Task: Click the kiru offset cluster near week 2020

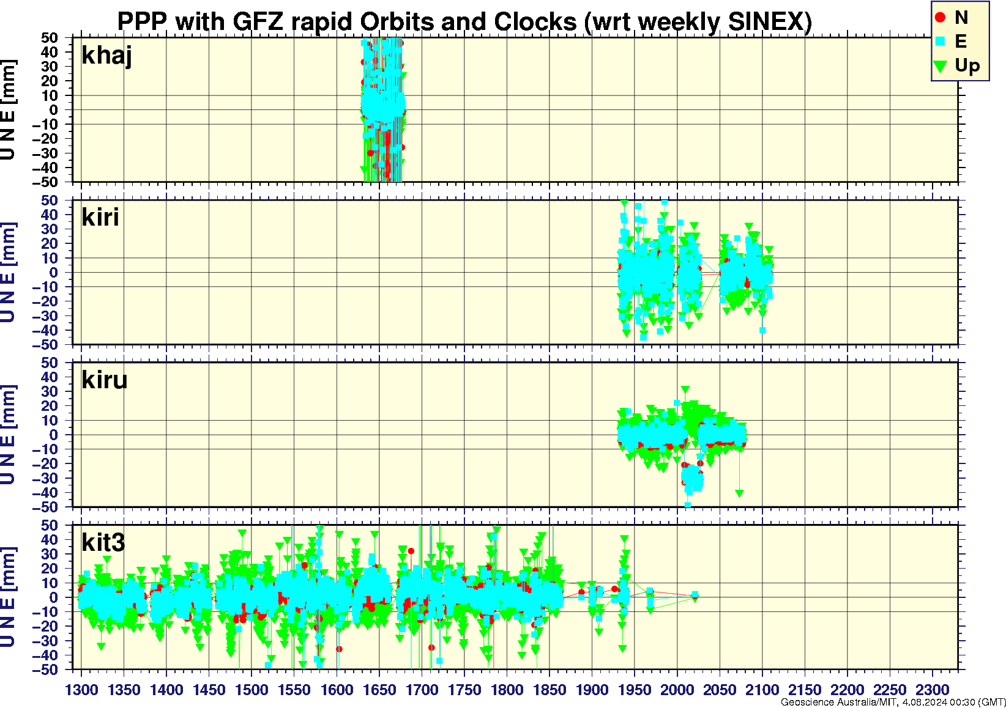Action: click(692, 479)
